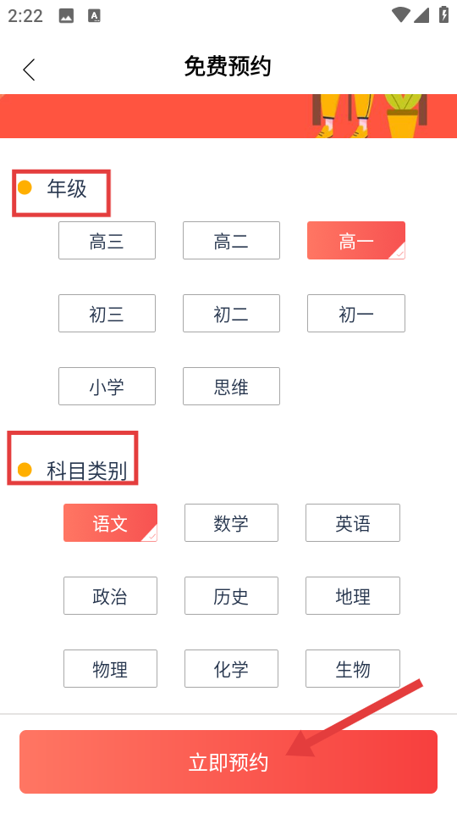Tap the back arrow icon
This screenshot has height=814, width=457.
pyautogui.click(x=29, y=69)
